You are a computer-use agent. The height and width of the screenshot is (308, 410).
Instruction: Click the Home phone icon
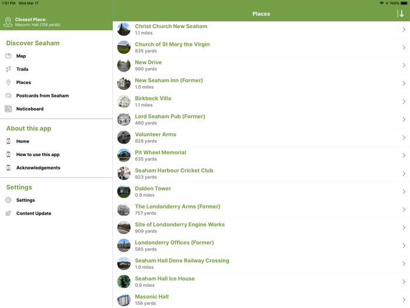coord(8,141)
